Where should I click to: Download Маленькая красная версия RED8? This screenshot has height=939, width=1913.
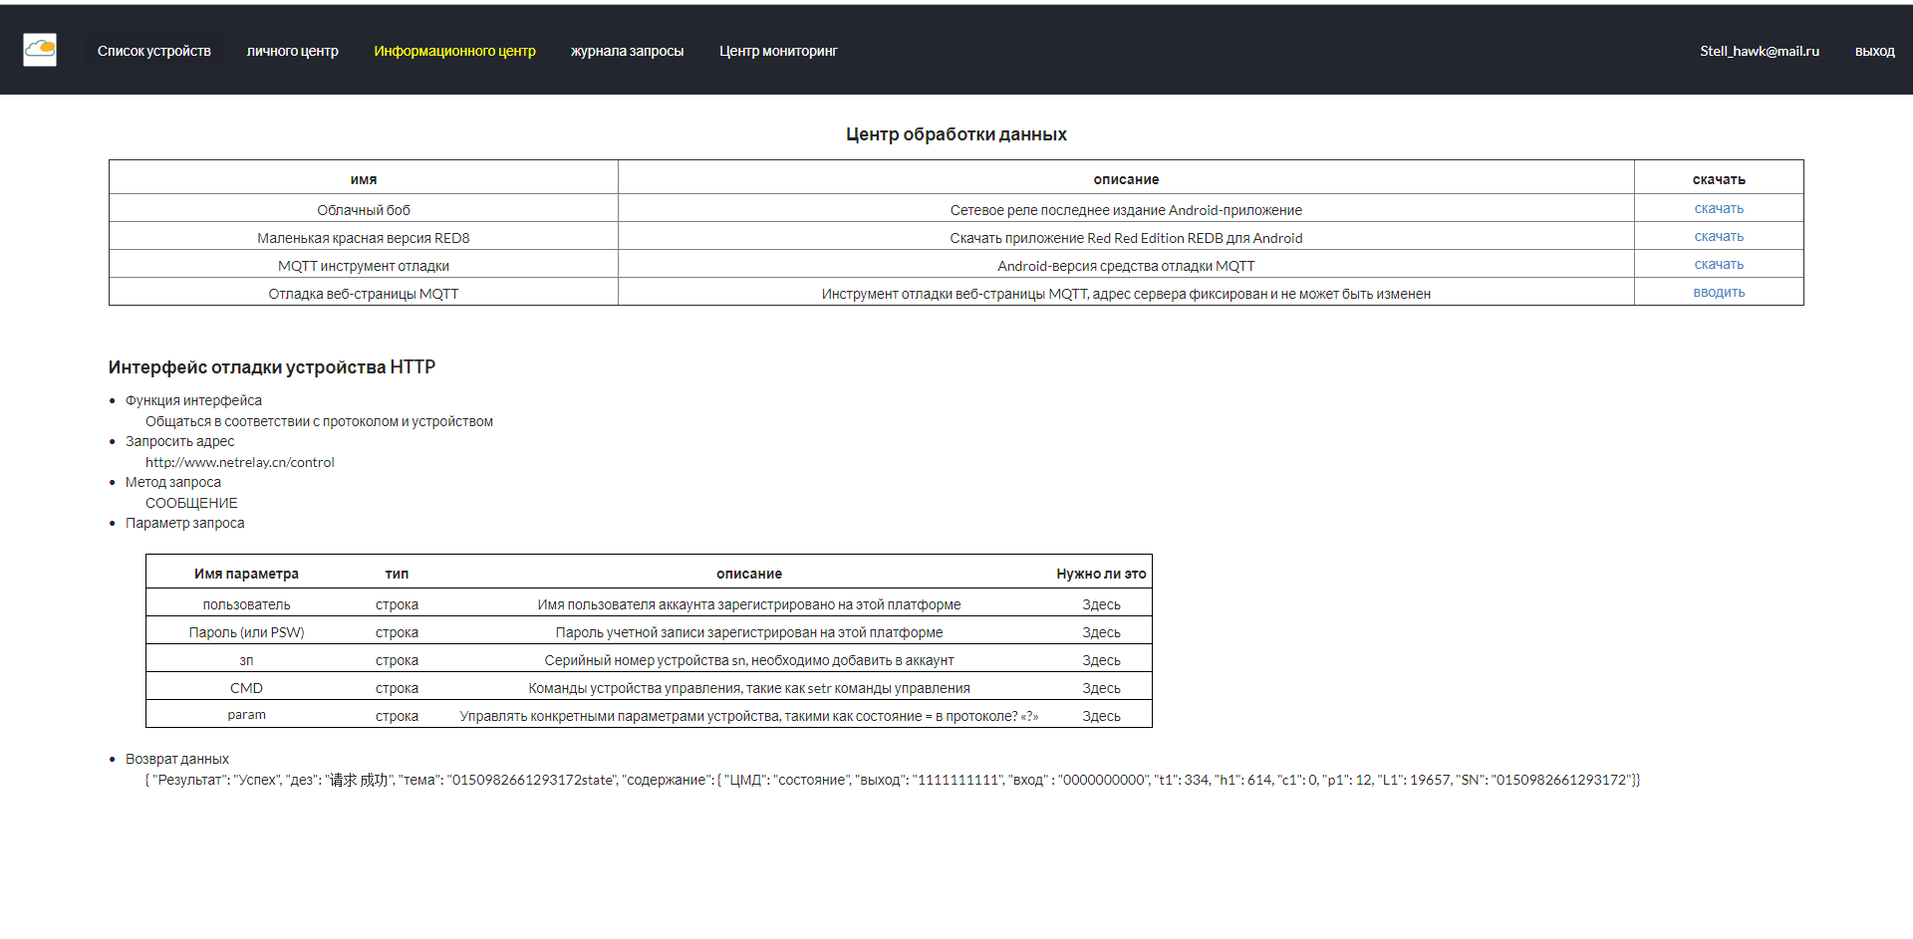(1719, 237)
